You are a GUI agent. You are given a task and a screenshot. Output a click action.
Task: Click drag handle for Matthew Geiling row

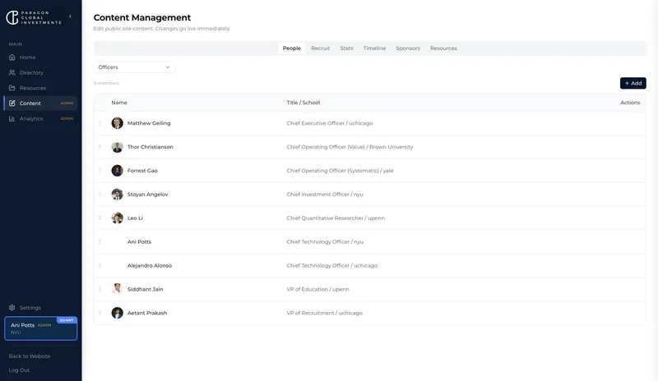tap(100, 123)
